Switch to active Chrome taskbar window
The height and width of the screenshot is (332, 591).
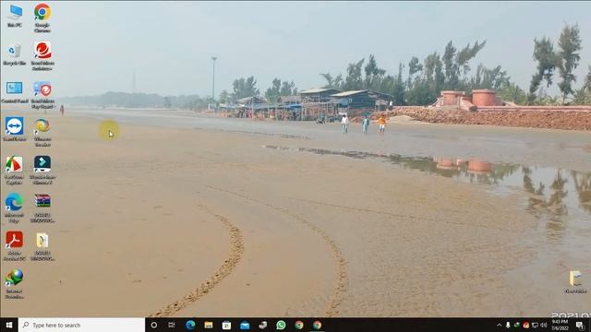317,325
